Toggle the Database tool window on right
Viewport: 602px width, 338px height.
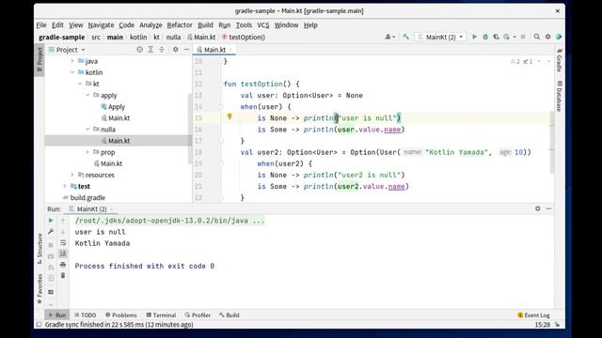(560, 96)
